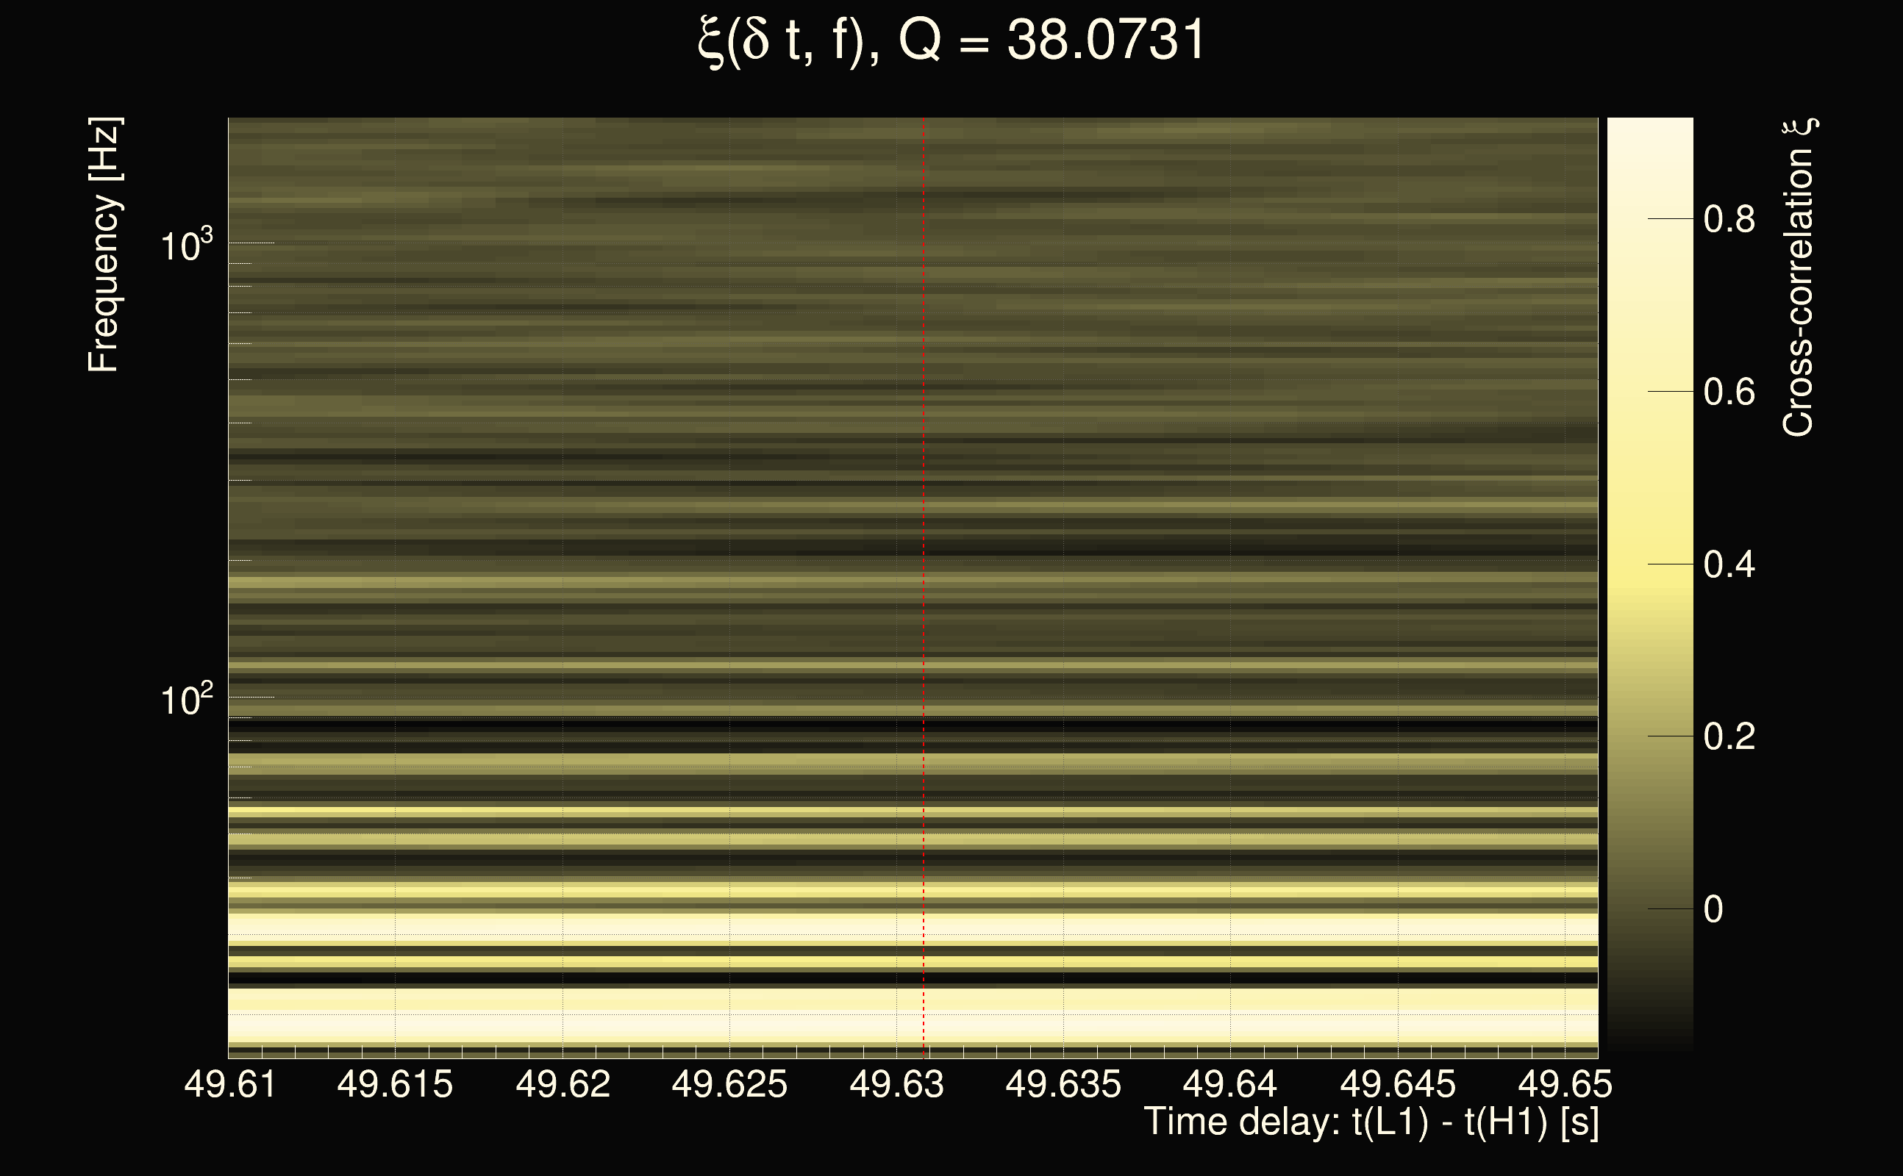Viewport: 1903px width, 1176px height.
Task: Click the Frequency [Hz] y-axis label
Action: click(104, 245)
